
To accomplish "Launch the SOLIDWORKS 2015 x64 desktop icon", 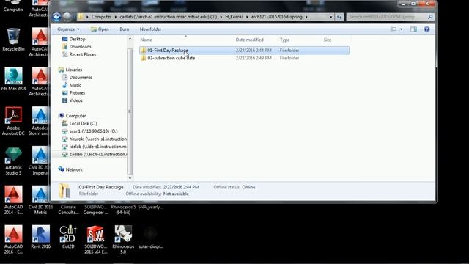I will [x=95, y=240].
